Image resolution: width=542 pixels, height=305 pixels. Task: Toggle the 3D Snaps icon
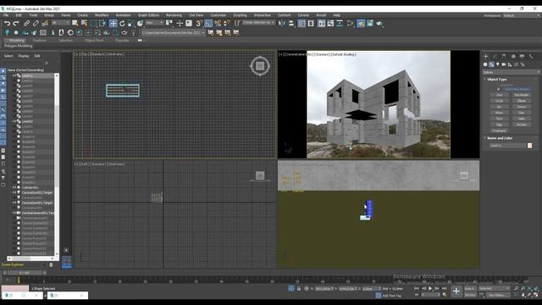[199, 23]
